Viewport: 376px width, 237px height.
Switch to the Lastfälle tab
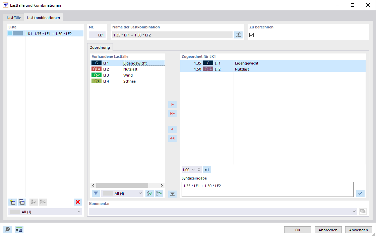[x=14, y=18]
